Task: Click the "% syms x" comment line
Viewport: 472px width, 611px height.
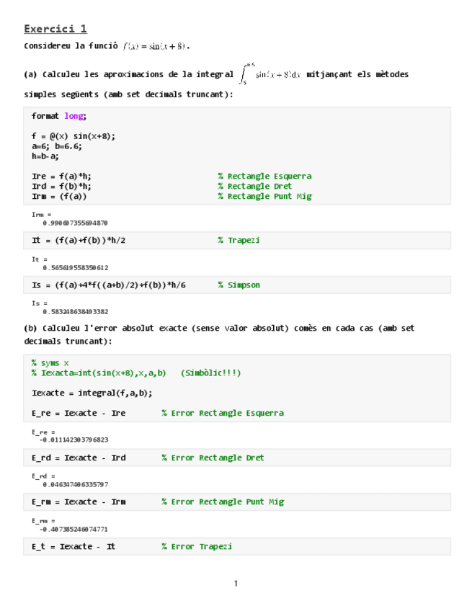Action: click(50, 363)
